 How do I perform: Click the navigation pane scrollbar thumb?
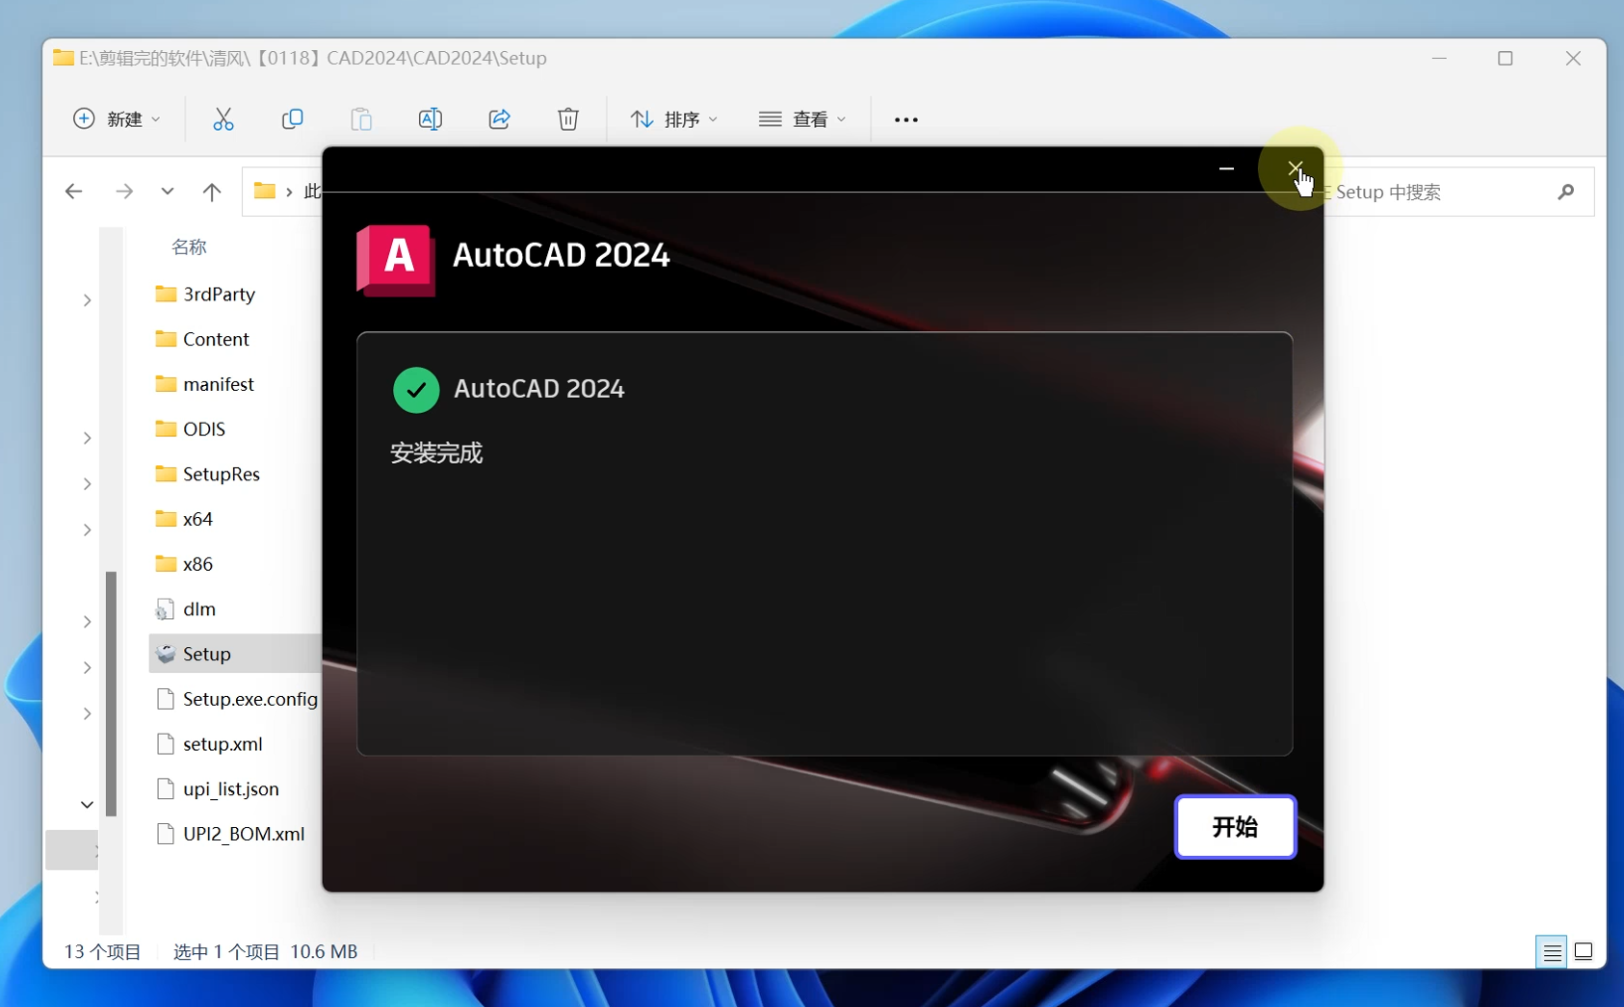point(111,693)
